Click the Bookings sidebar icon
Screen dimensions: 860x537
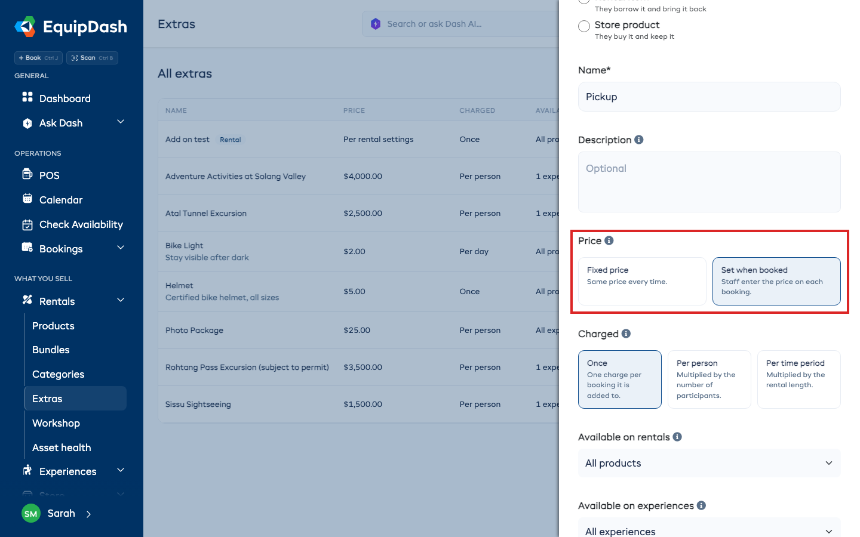pos(27,248)
